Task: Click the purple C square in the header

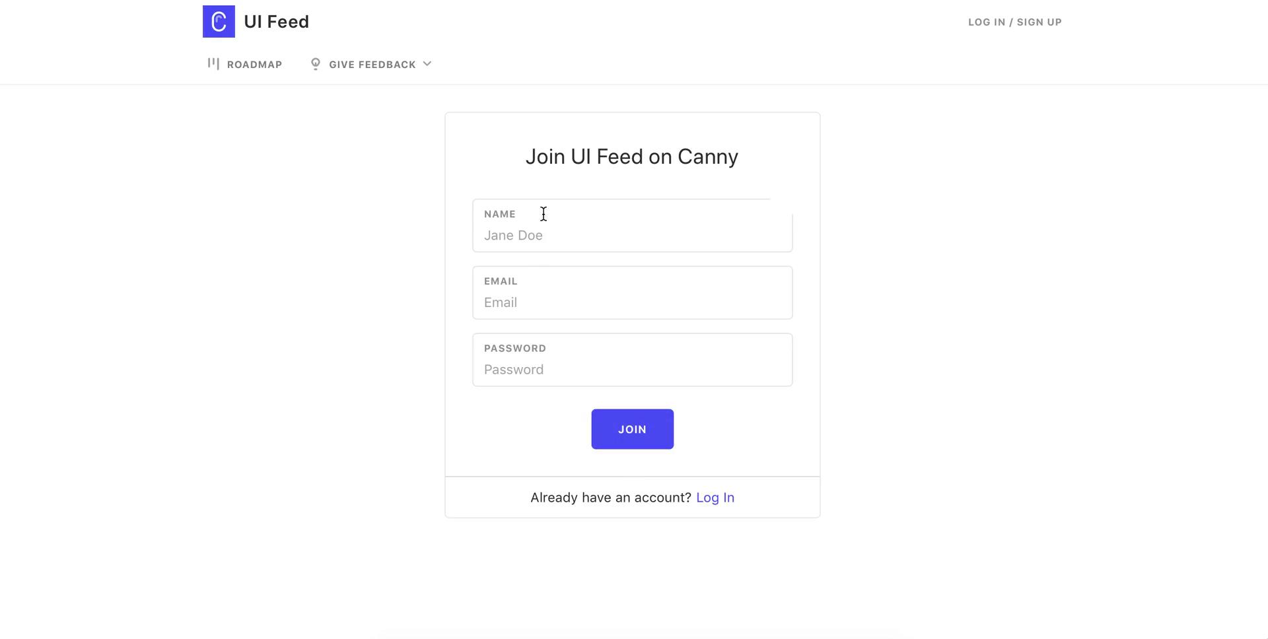Action: pyautogui.click(x=219, y=21)
